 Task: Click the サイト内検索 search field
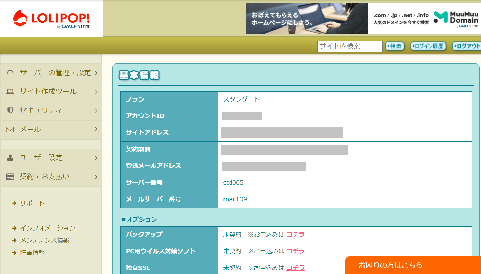pyautogui.click(x=350, y=47)
